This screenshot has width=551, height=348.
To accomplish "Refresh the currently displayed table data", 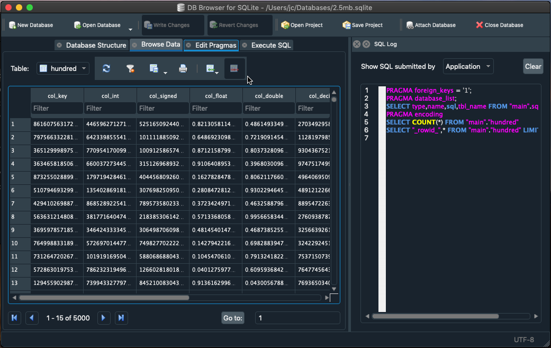I will coord(106,69).
